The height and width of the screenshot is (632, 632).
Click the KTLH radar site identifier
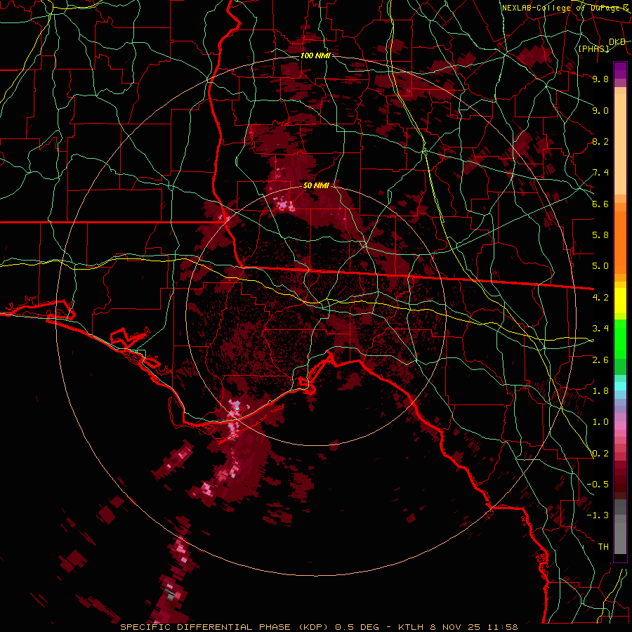click(x=411, y=627)
